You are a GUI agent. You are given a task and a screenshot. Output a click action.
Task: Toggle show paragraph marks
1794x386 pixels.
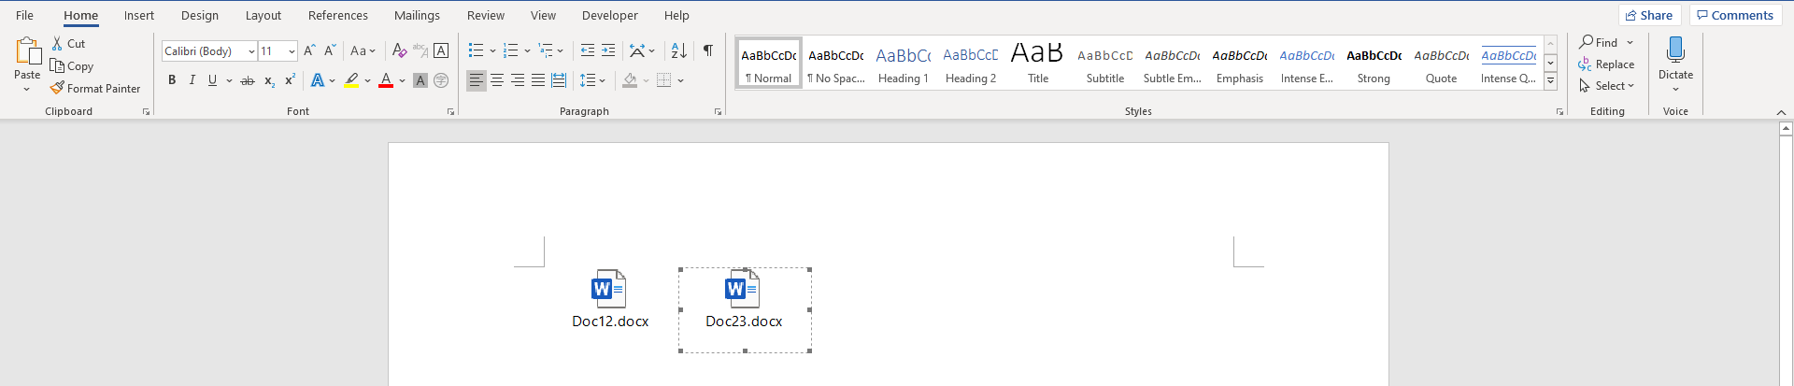[x=708, y=51]
